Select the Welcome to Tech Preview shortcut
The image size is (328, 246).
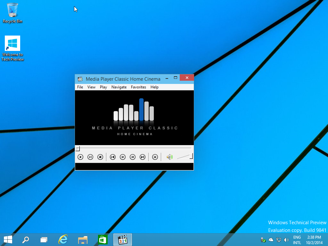pos(12,49)
